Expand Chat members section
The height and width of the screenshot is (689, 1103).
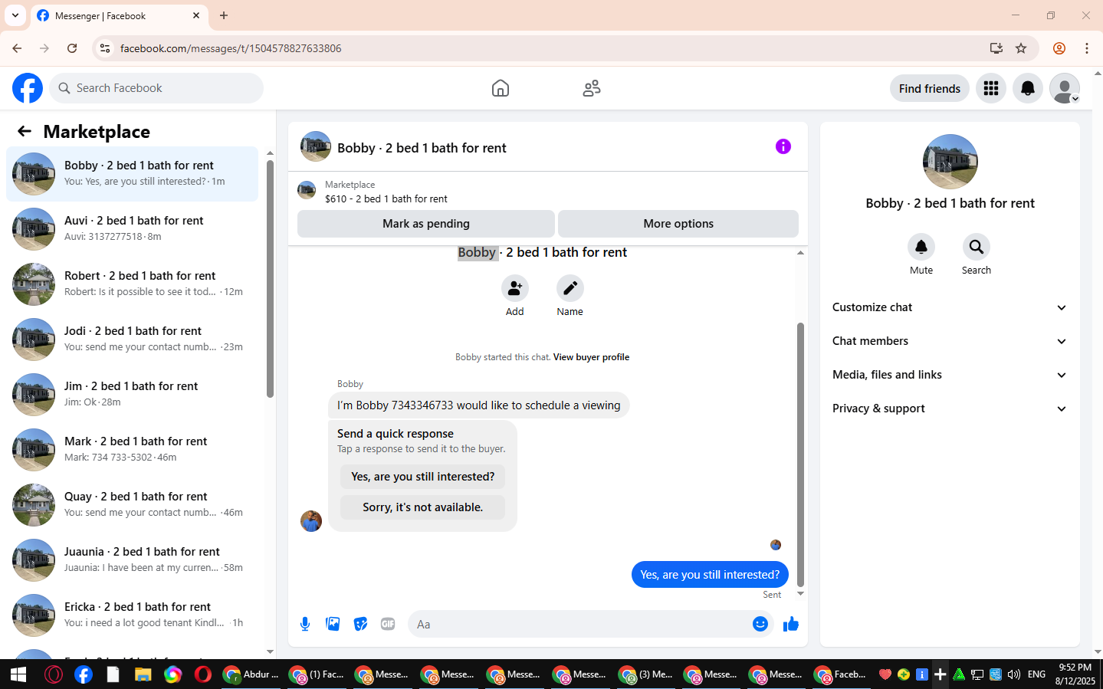(x=950, y=341)
